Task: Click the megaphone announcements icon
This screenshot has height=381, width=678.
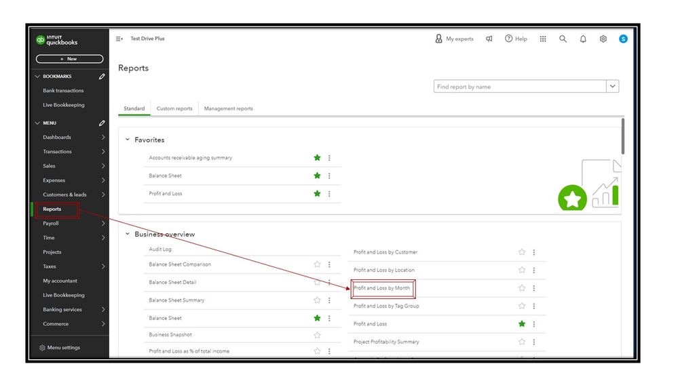Action: pos(489,39)
